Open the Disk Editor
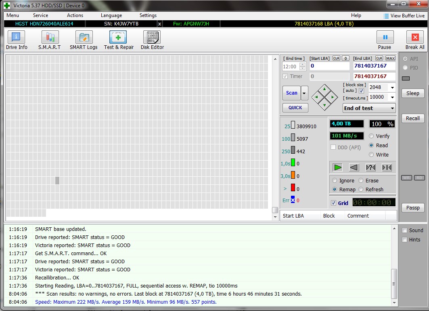This screenshot has height=311, width=429. [152, 40]
